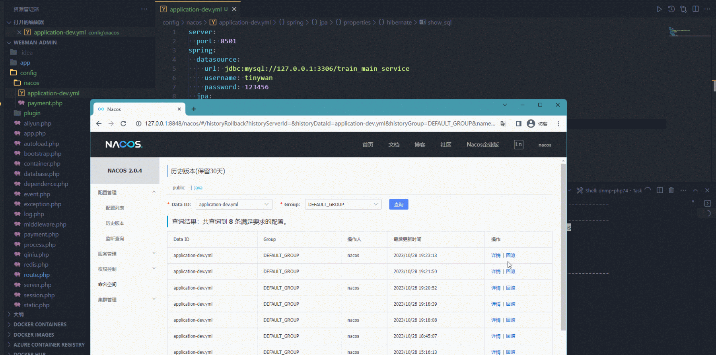This screenshot has width=716, height=355.
Task: Click the Run play icon in editor toolbar
Action: tap(659, 9)
